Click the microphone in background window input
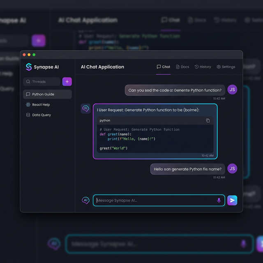The height and width of the screenshot is (263, 263). pos(243,244)
